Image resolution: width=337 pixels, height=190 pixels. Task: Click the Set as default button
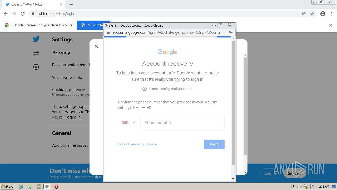93,25
